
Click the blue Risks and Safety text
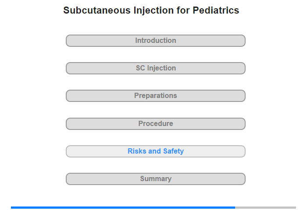156,151
